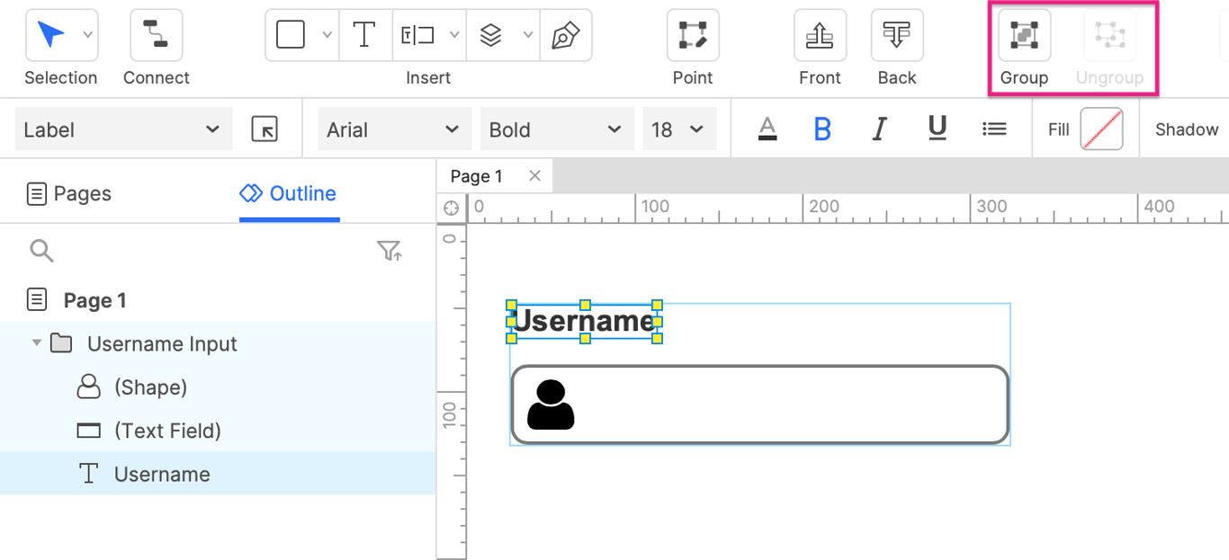Select the Selection arrow tool
This screenshot has height=560, width=1229.
point(51,35)
